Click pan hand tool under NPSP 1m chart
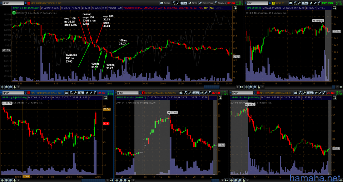The width and height of the screenshot is (343, 182). [x=14, y=87]
